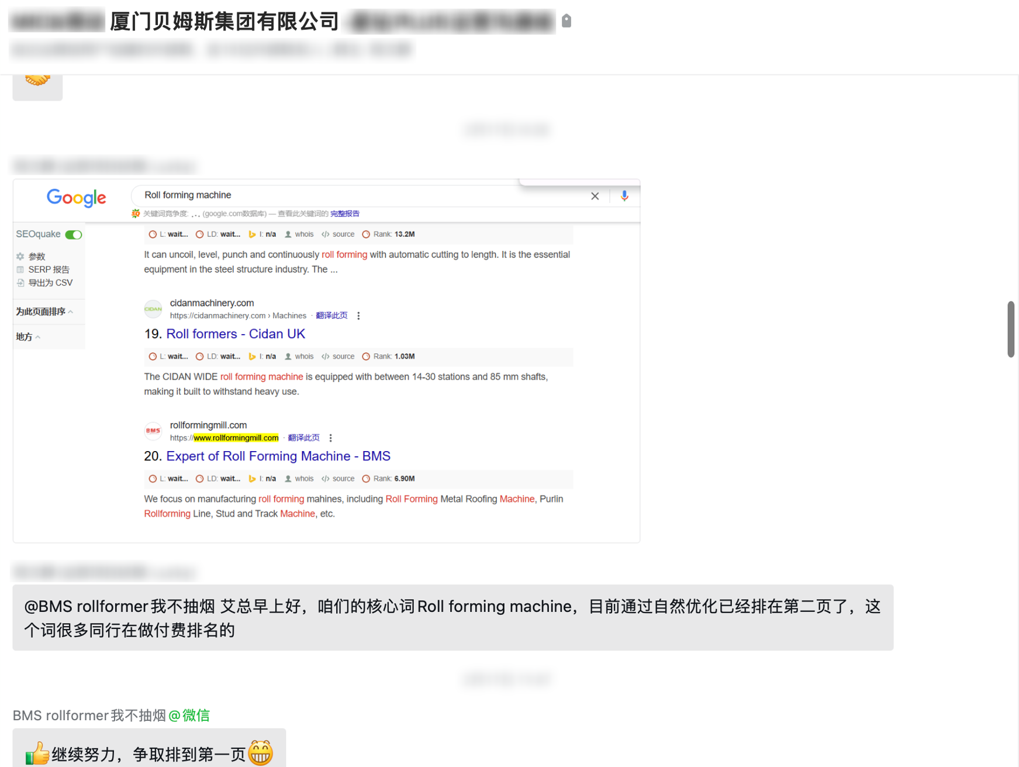This screenshot has width=1019, height=767.
Task: Collapse the 地方 section
Action: 39,336
